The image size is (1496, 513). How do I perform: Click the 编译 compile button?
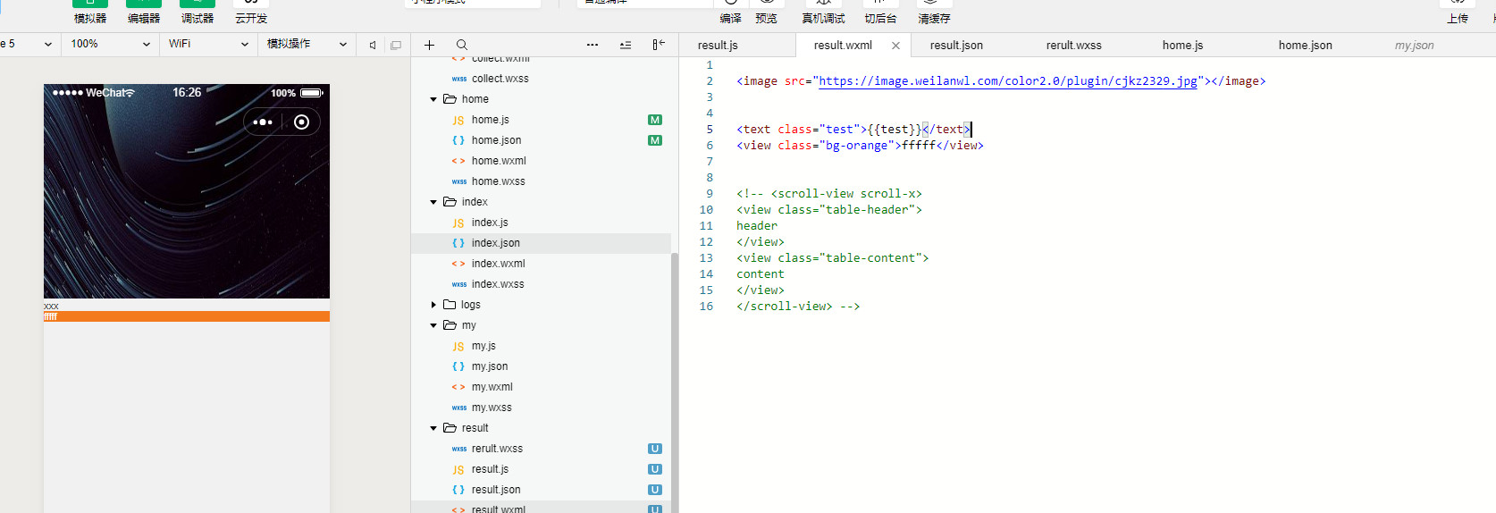point(730,12)
